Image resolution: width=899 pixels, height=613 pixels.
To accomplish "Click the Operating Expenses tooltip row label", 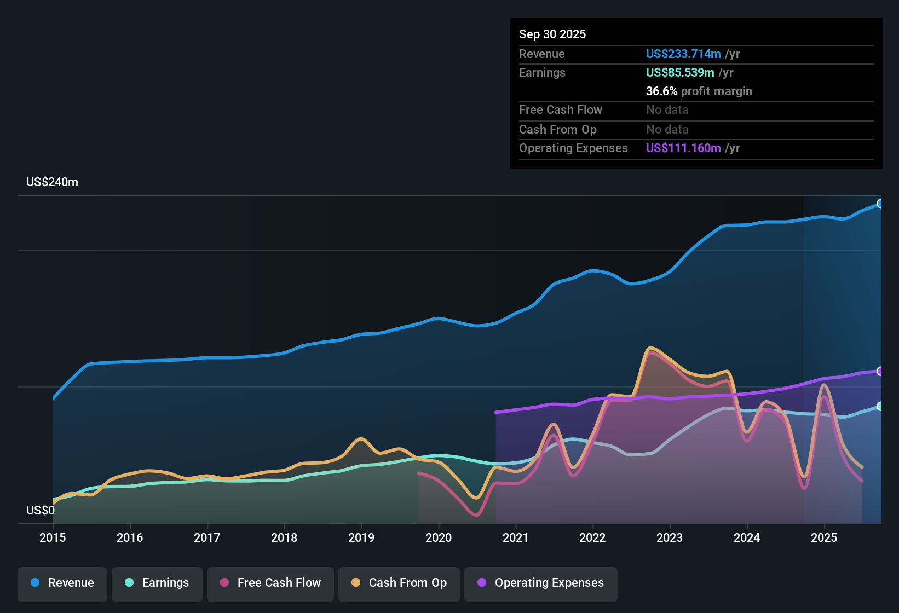I will coord(573,148).
